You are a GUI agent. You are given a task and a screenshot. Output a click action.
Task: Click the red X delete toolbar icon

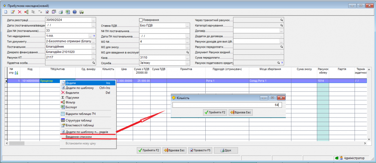[20, 12]
